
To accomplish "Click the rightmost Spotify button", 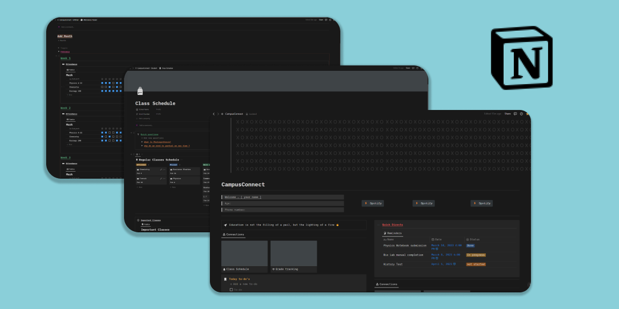I will 482,203.
